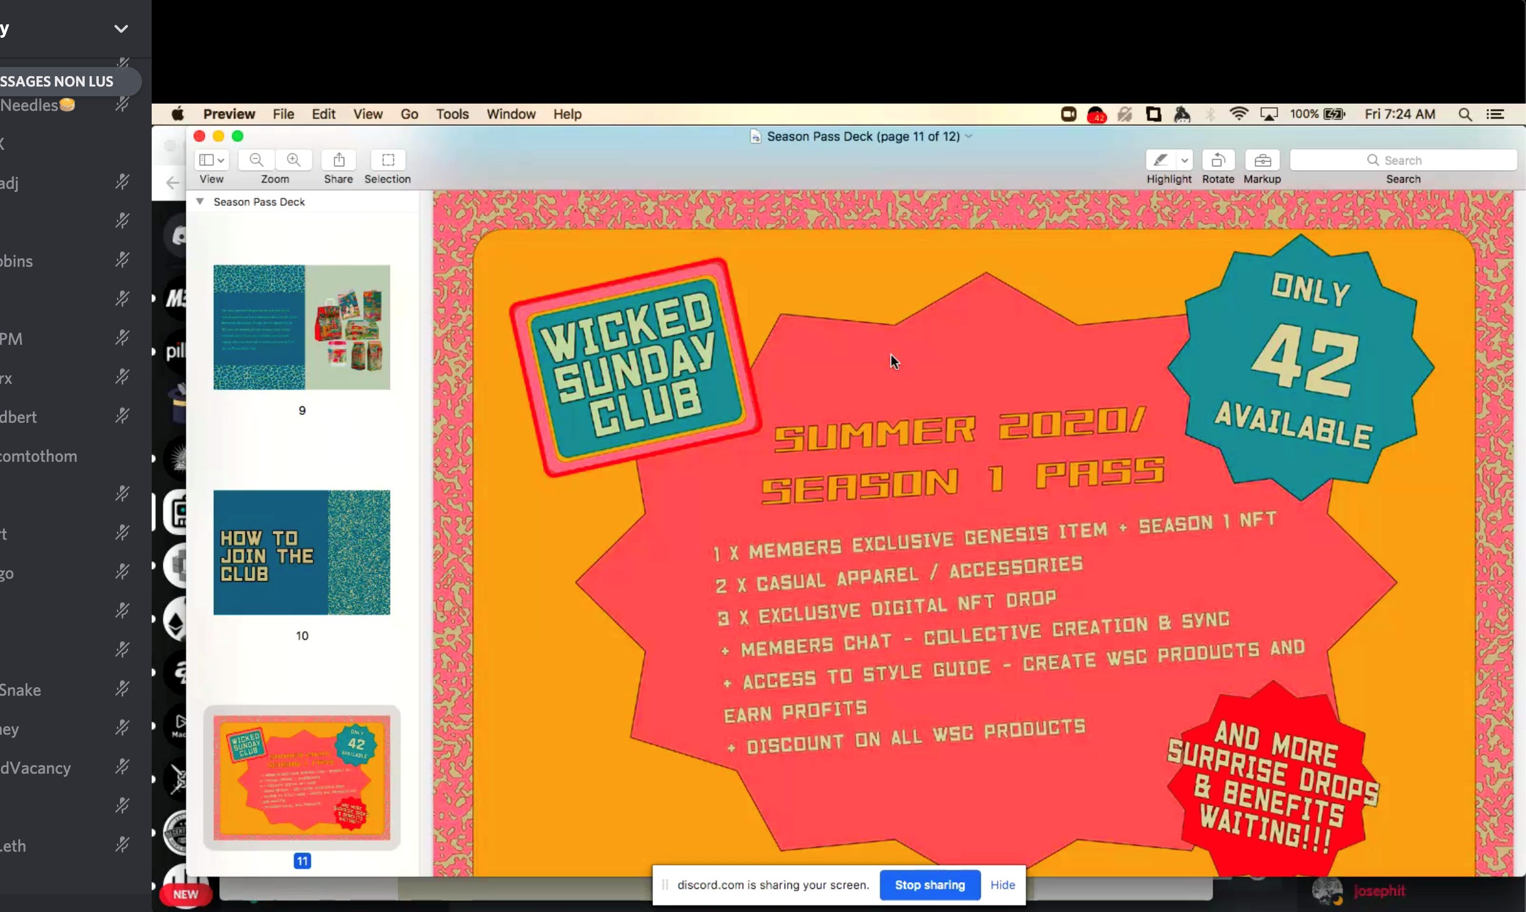Open the Notification Center list icon
The height and width of the screenshot is (912, 1526).
coord(1495,114)
